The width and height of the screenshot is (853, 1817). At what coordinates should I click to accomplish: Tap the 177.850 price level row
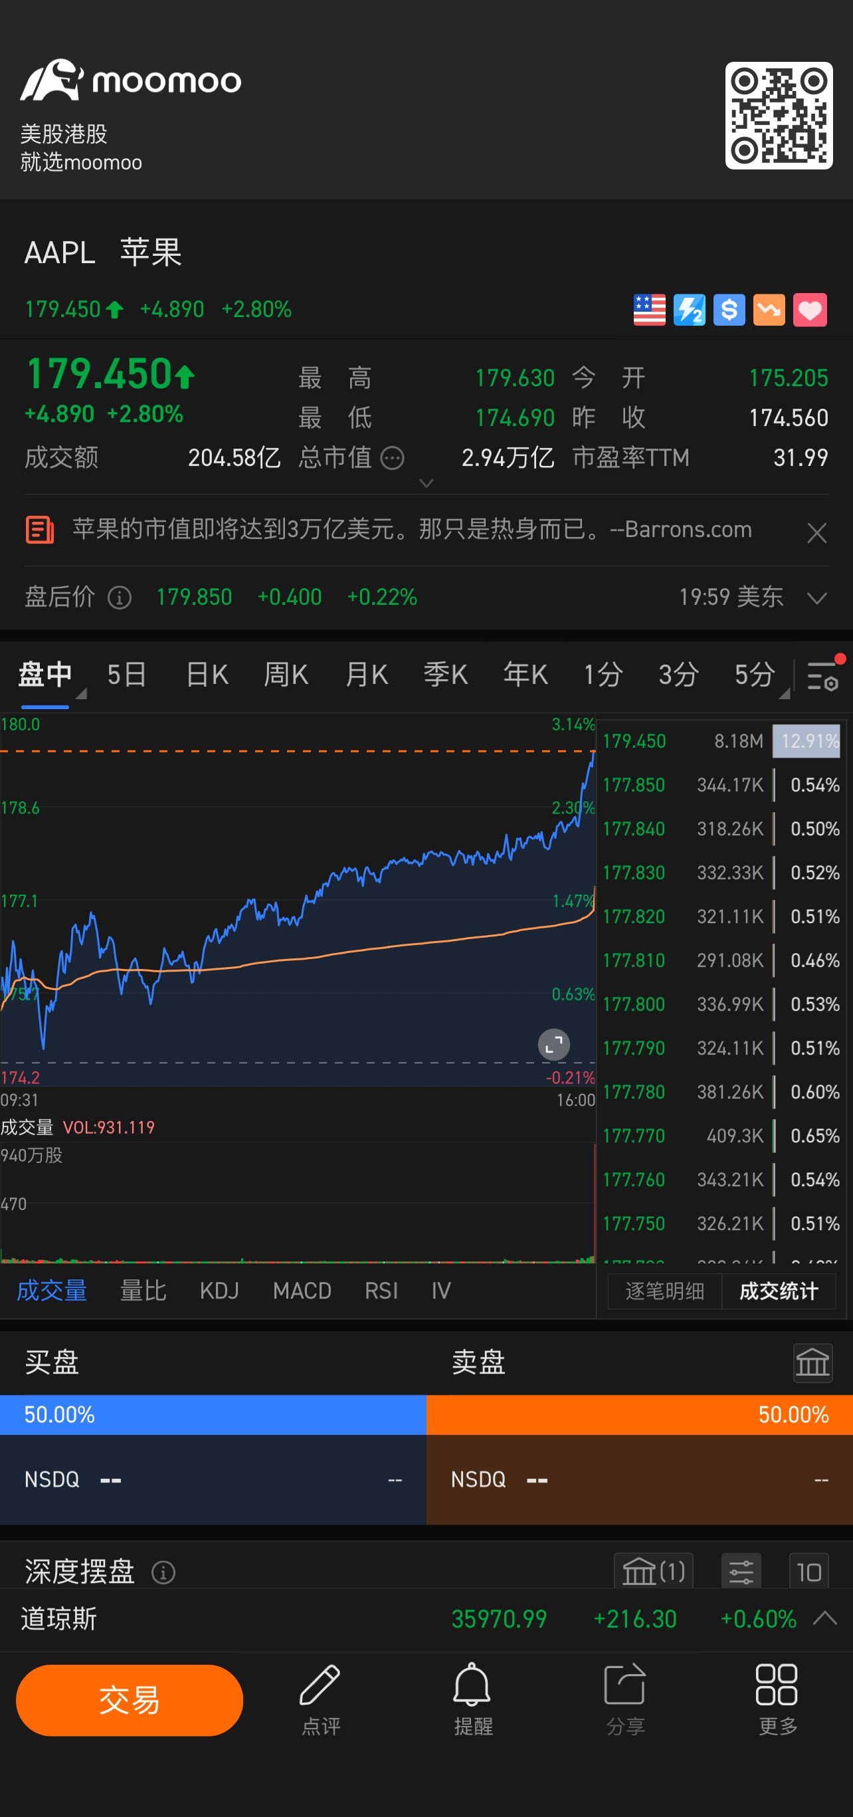pyautogui.click(x=721, y=785)
